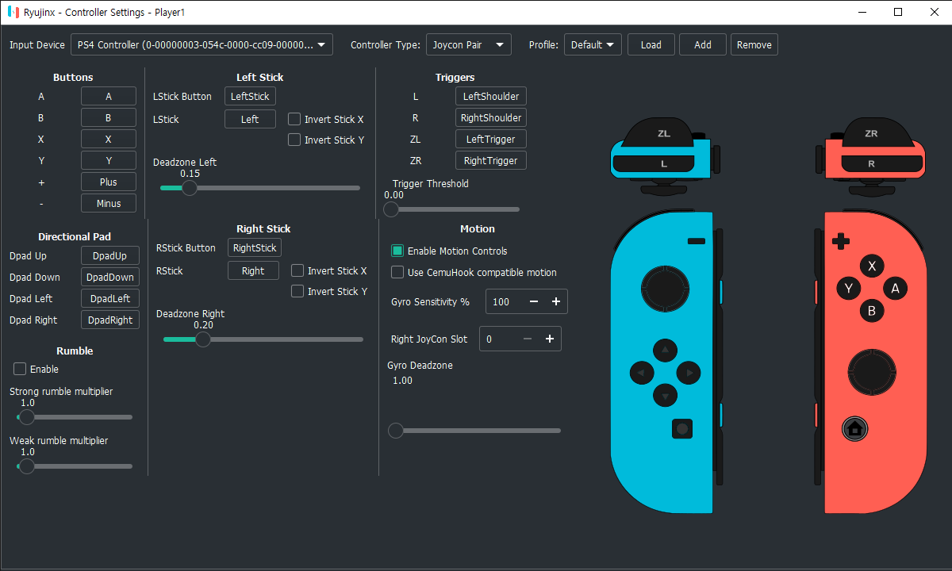Decrease Right JoyCon Slot with the minus stepper
Viewport: 952px width, 571px height.
(x=528, y=339)
